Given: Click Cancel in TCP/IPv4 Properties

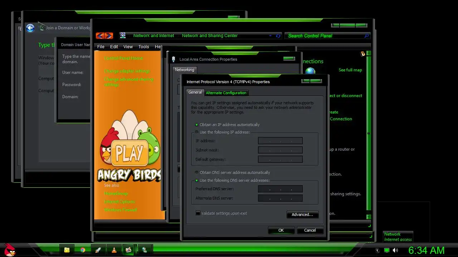Looking at the screenshot, I should tap(310, 230).
